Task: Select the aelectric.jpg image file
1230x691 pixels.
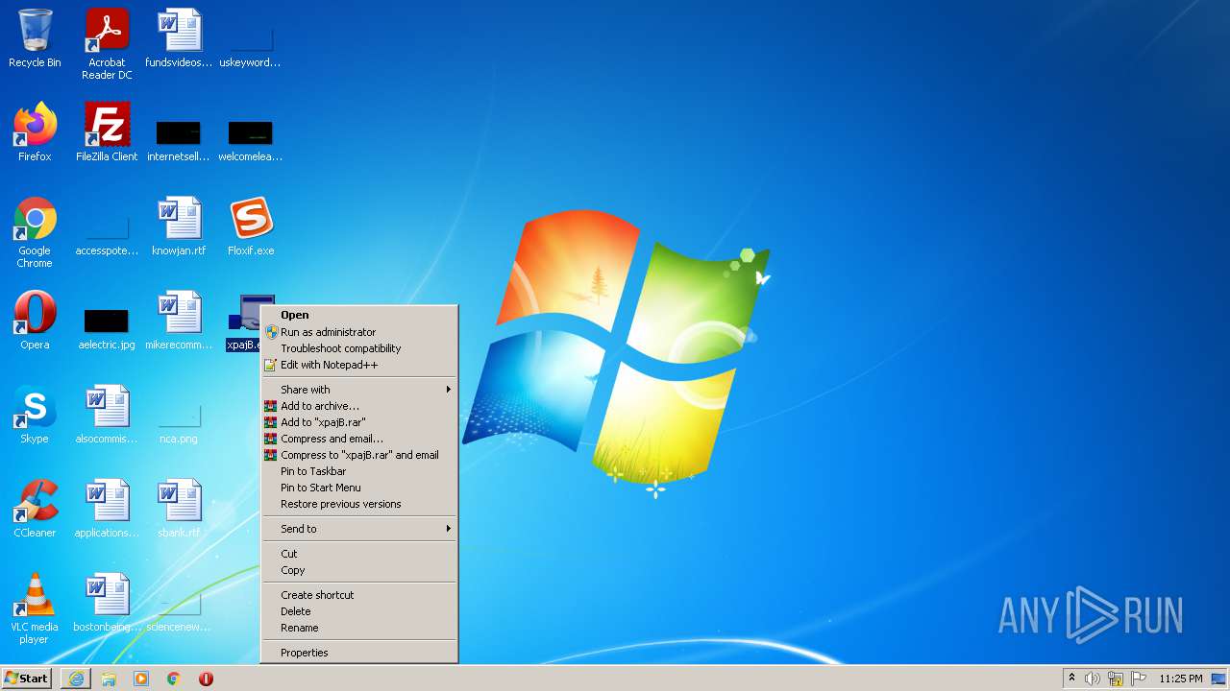Action: tap(107, 328)
